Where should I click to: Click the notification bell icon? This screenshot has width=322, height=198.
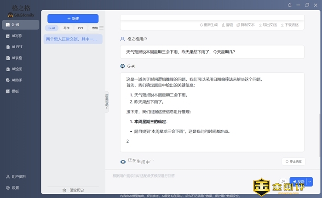290,5
